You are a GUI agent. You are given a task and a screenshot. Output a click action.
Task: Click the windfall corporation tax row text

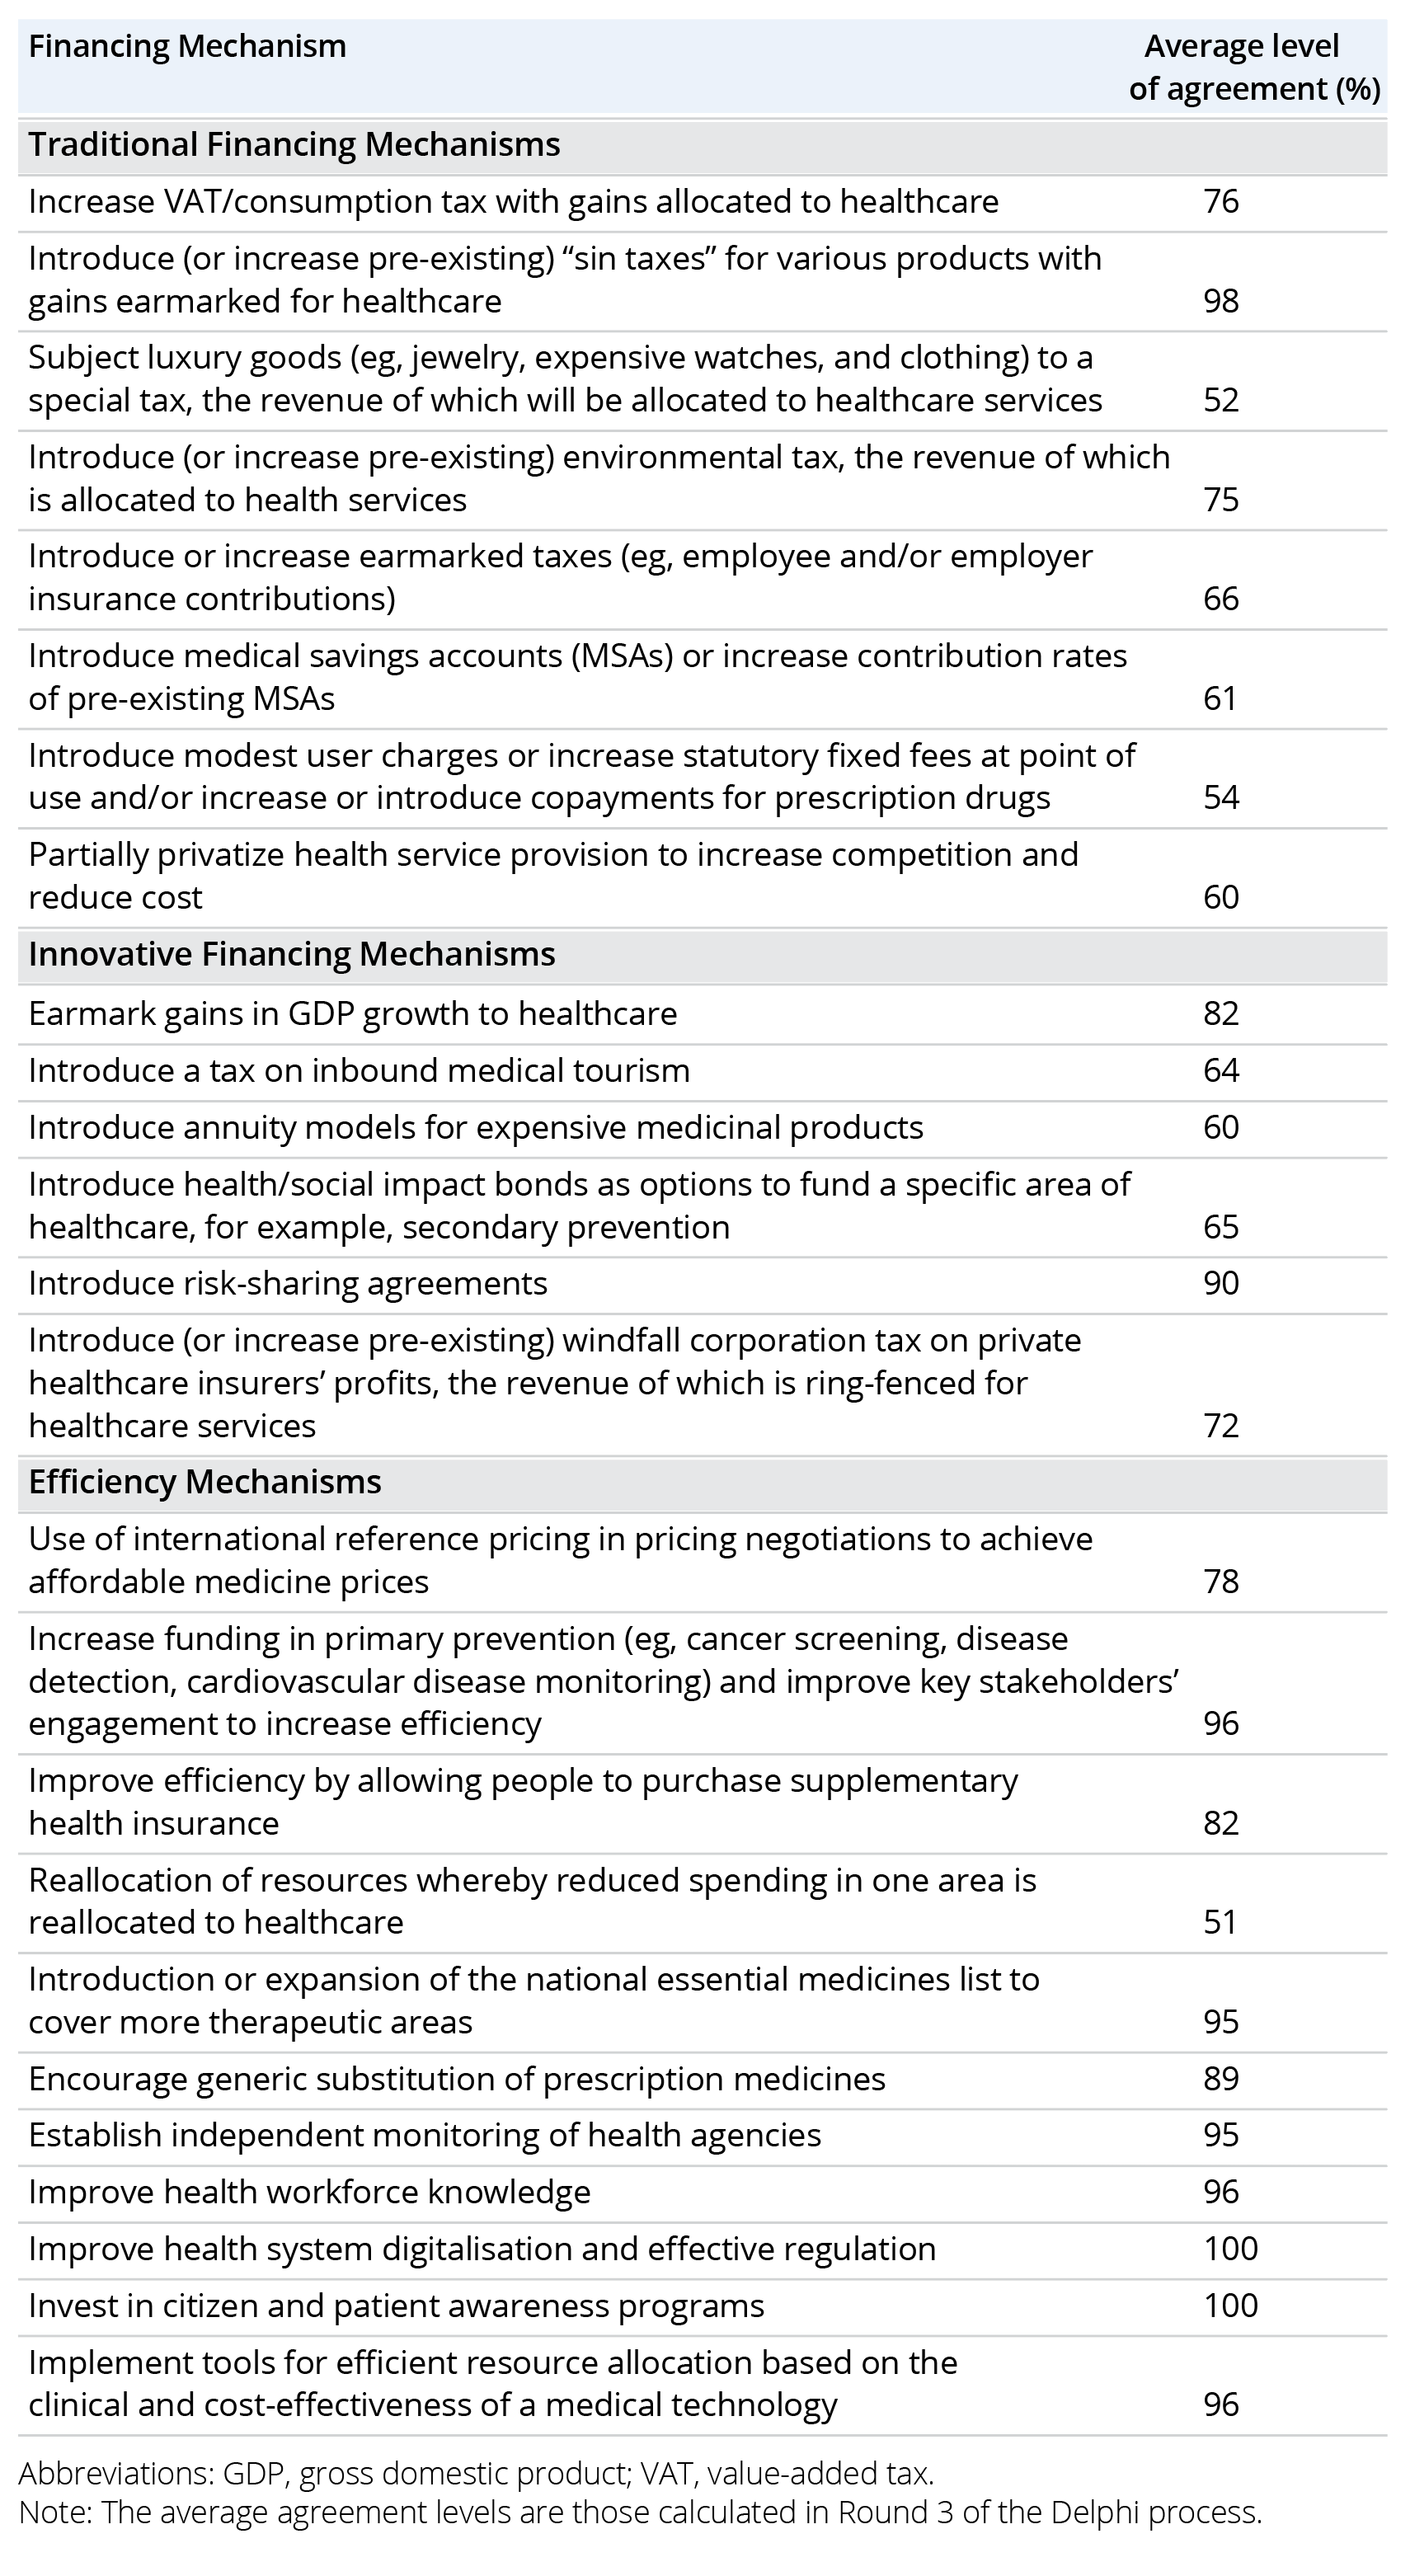click(555, 1383)
